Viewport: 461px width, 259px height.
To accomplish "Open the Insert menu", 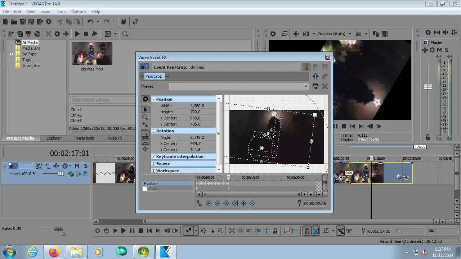I will coord(45,12).
